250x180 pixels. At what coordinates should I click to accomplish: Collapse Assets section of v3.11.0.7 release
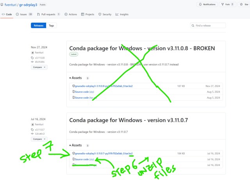tap(75, 145)
